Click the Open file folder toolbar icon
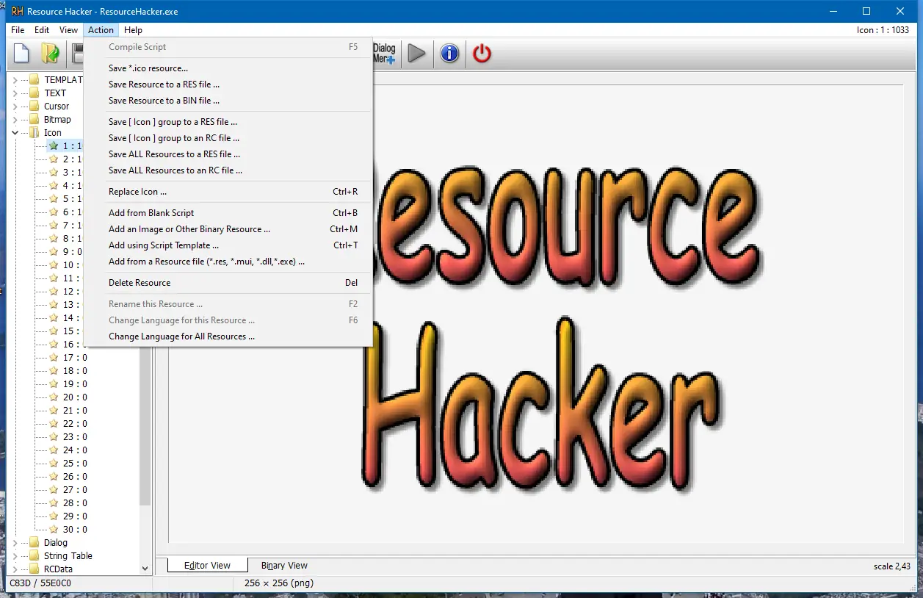The image size is (923, 598). click(50, 54)
